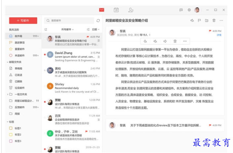Open 黄柏's 2:43 PM email
The width and height of the screenshot is (233, 153).
click(x=72, y=72)
